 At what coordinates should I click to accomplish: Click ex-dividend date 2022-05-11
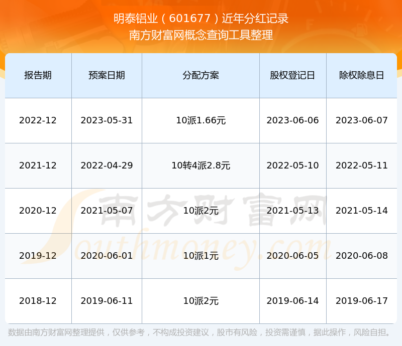pos(361,165)
